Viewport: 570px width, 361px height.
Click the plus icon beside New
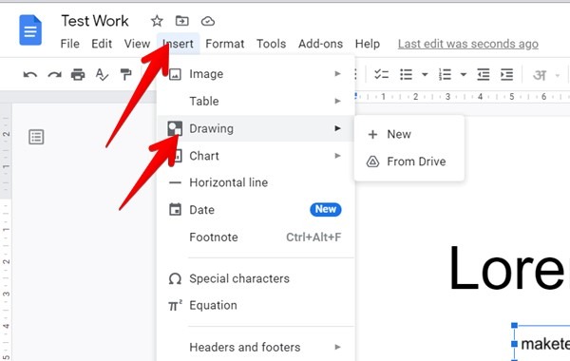click(372, 135)
